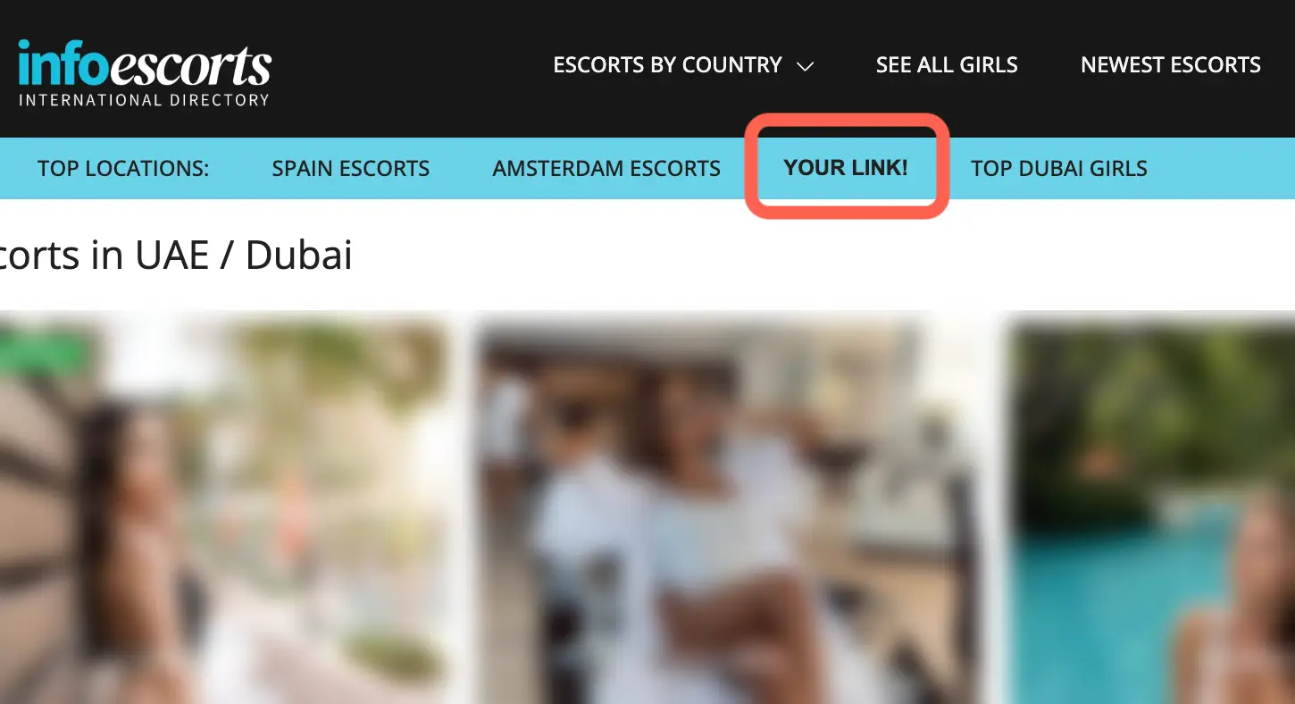Visit the Top Dubai Girls link
Viewport: 1295px width, 704px height.
click(x=1059, y=168)
